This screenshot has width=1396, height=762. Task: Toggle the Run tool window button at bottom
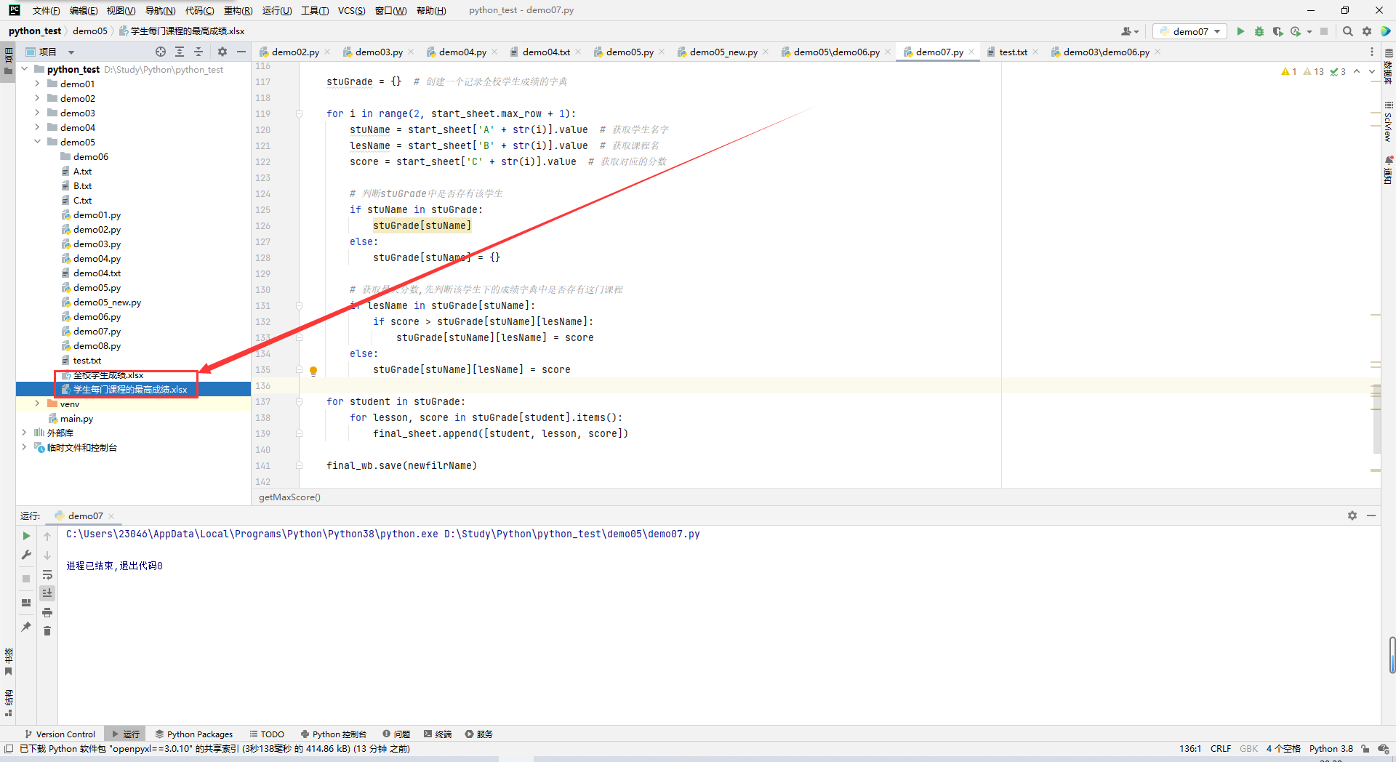126,734
